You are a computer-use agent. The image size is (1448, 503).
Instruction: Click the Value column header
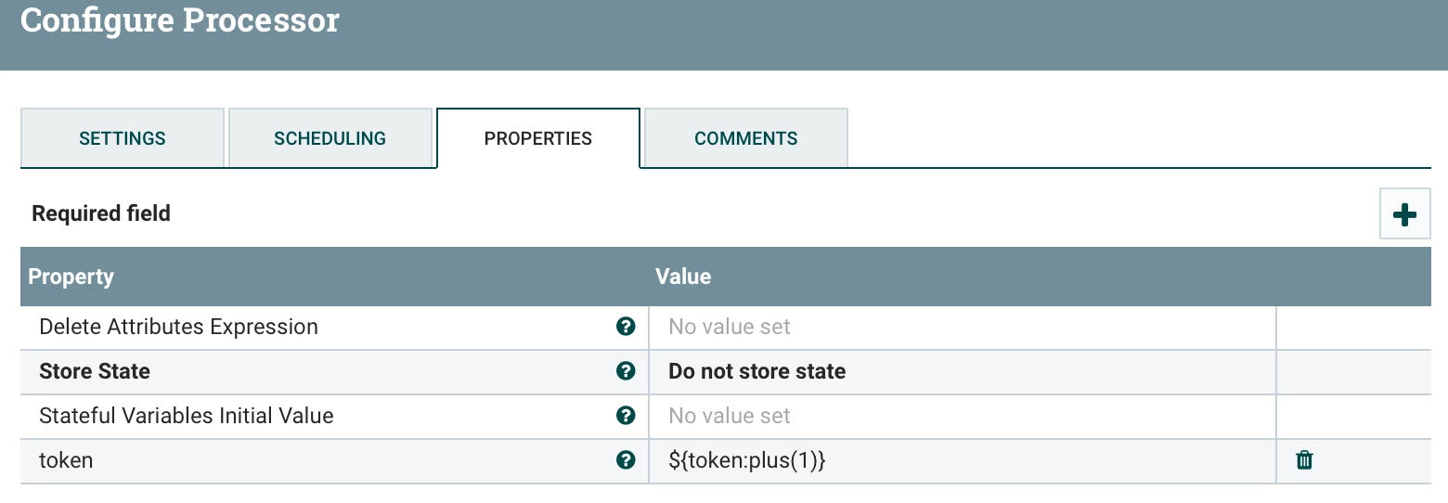tap(683, 277)
